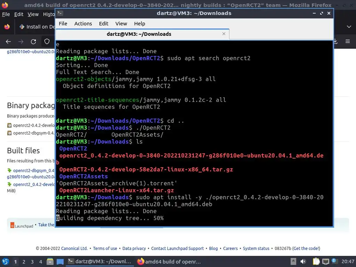Maximize the terminal window
The width and height of the screenshot is (356, 267).
tap(322, 13)
